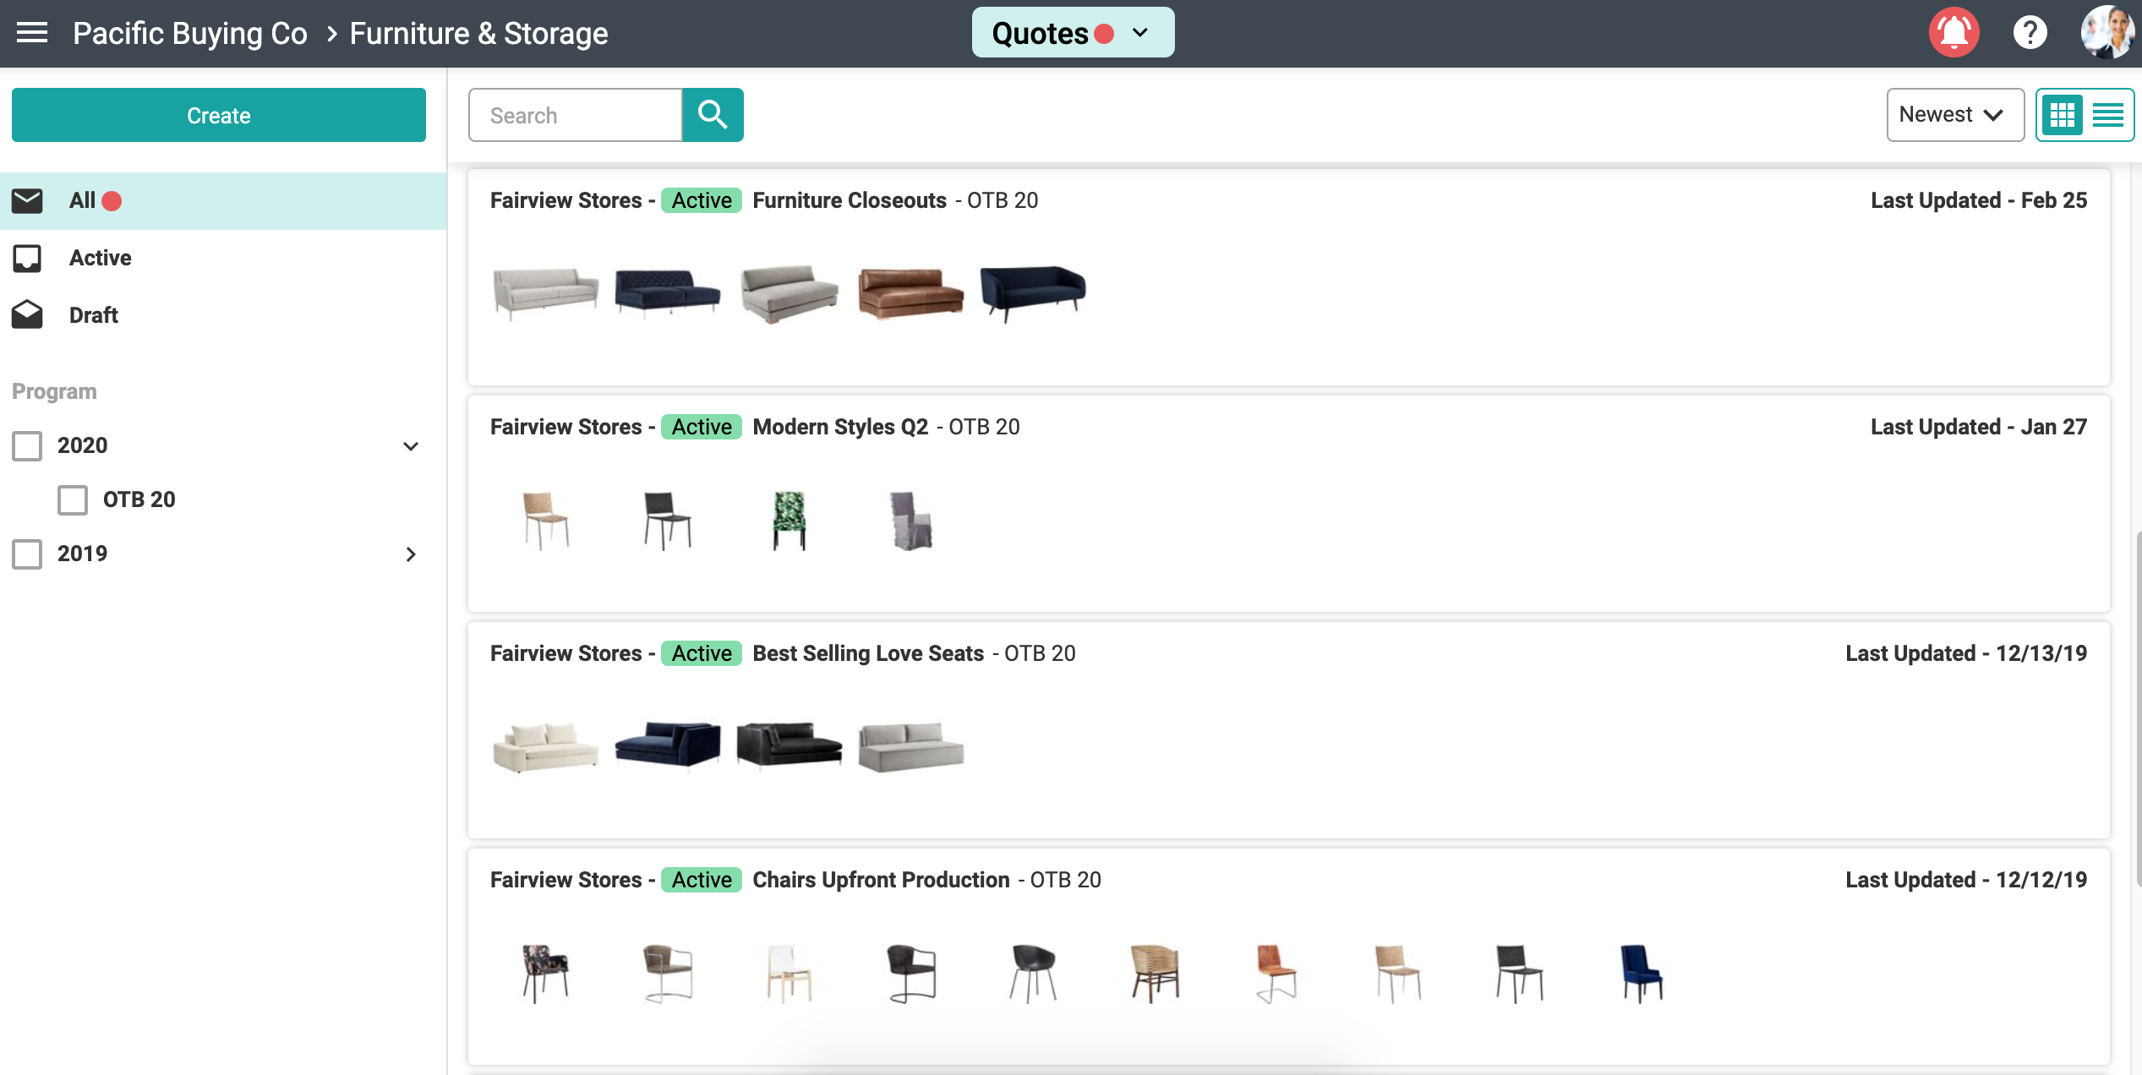This screenshot has height=1075, width=2142.
Task: Click the Create button
Action: pyautogui.click(x=218, y=115)
